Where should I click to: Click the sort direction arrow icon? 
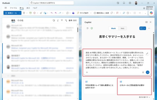(58, 20)
